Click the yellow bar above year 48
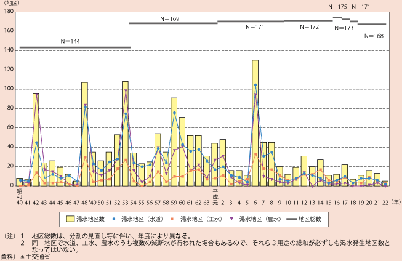The height and width of the screenshot is (261, 402). pos(84,134)
